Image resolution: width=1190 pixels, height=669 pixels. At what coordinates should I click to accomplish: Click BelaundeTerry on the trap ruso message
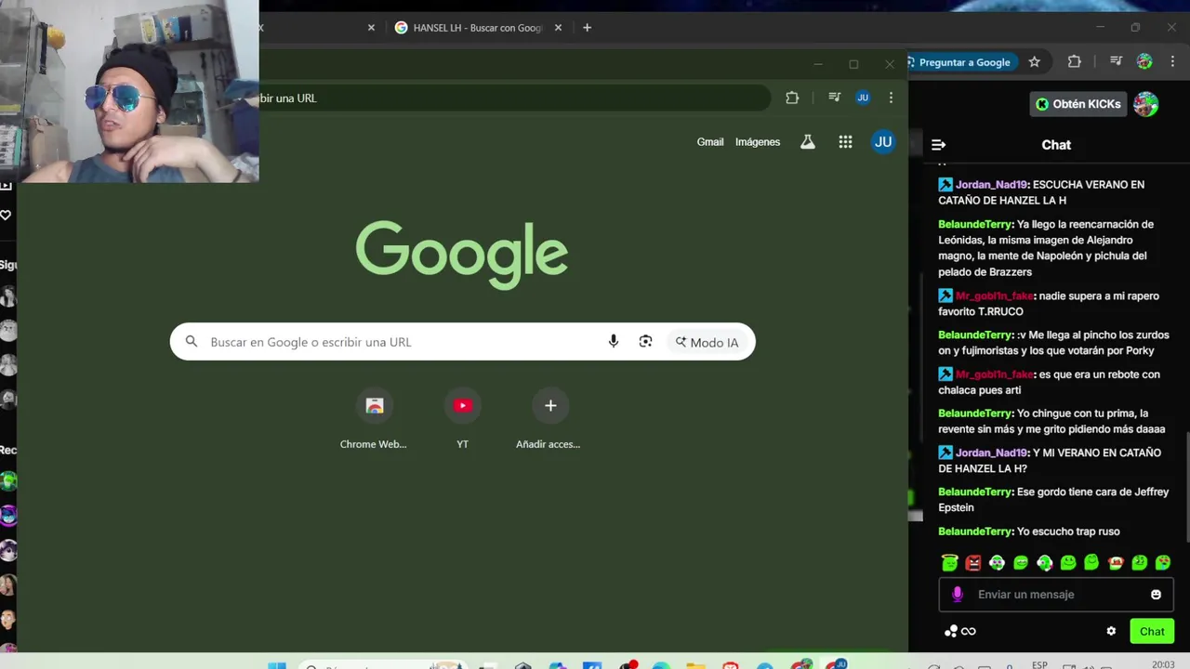tap(975, 531)
